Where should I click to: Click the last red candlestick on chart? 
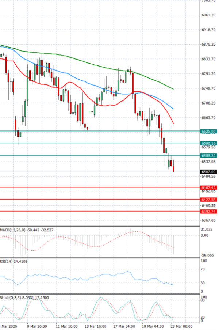(x=173, y=168)
